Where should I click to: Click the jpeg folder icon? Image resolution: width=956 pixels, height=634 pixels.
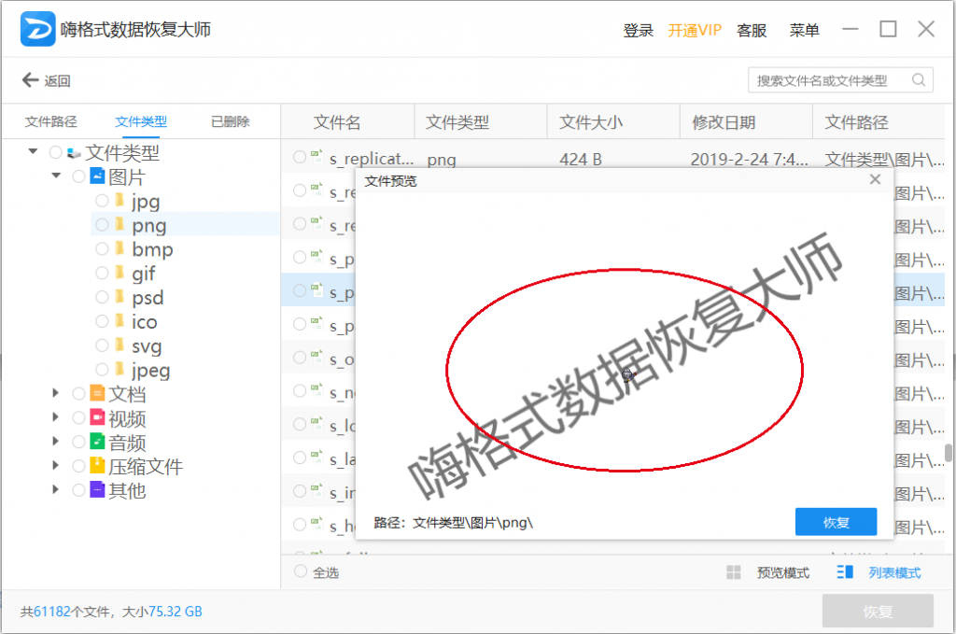tap(120, 370)
